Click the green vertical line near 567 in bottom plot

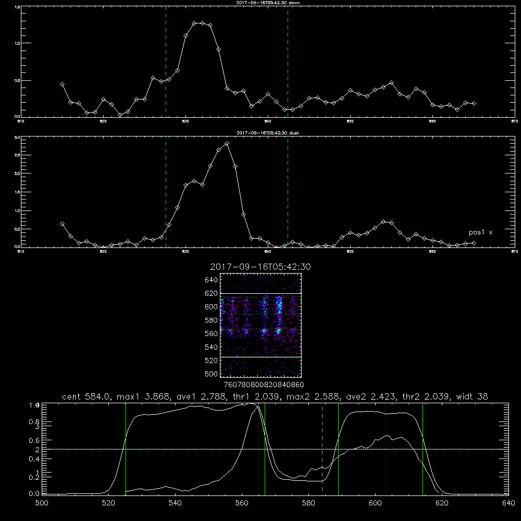(x=265, y=449)
